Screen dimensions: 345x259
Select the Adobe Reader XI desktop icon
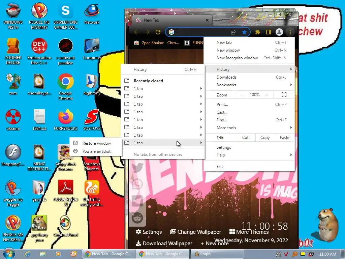coord(66,193)
